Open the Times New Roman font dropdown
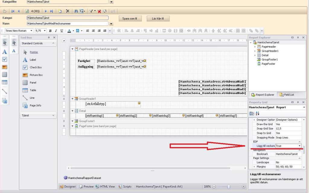This screenshot has width=309, height=193. [x=31, y=31]
